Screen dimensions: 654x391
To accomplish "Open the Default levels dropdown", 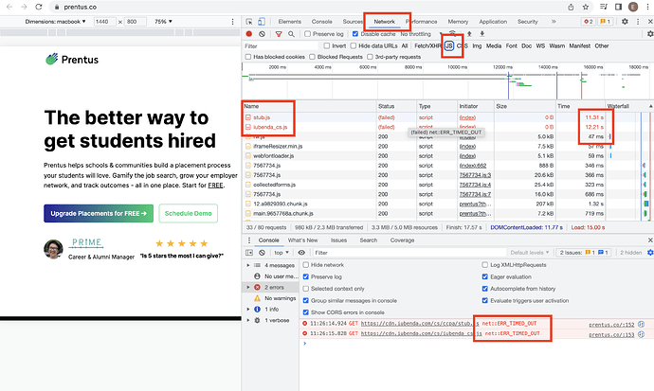I will tap(530, 253).
